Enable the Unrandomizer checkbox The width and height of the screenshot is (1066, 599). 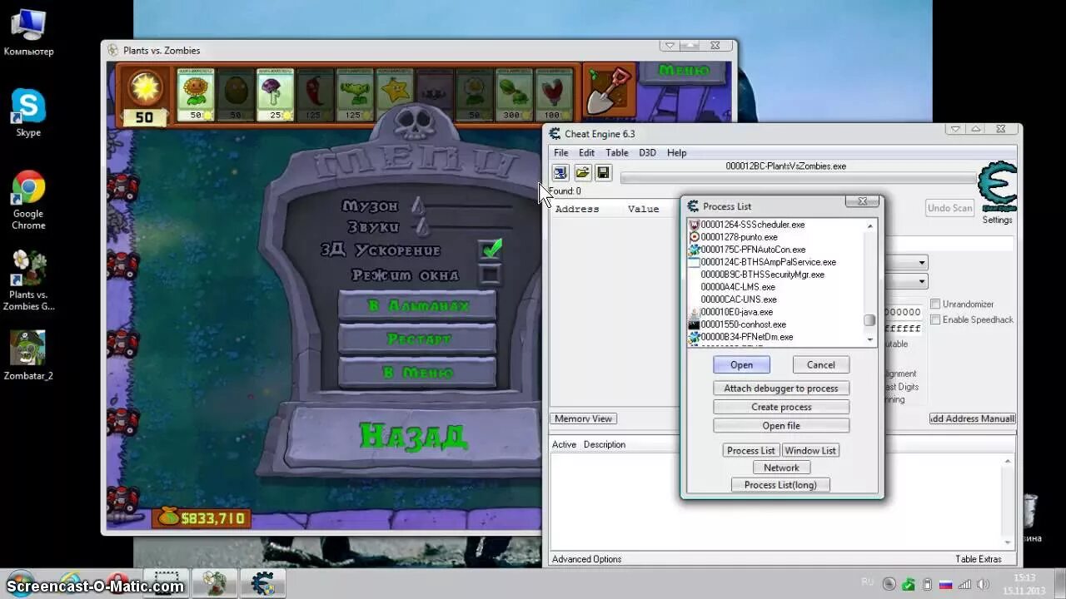(935, 304)
